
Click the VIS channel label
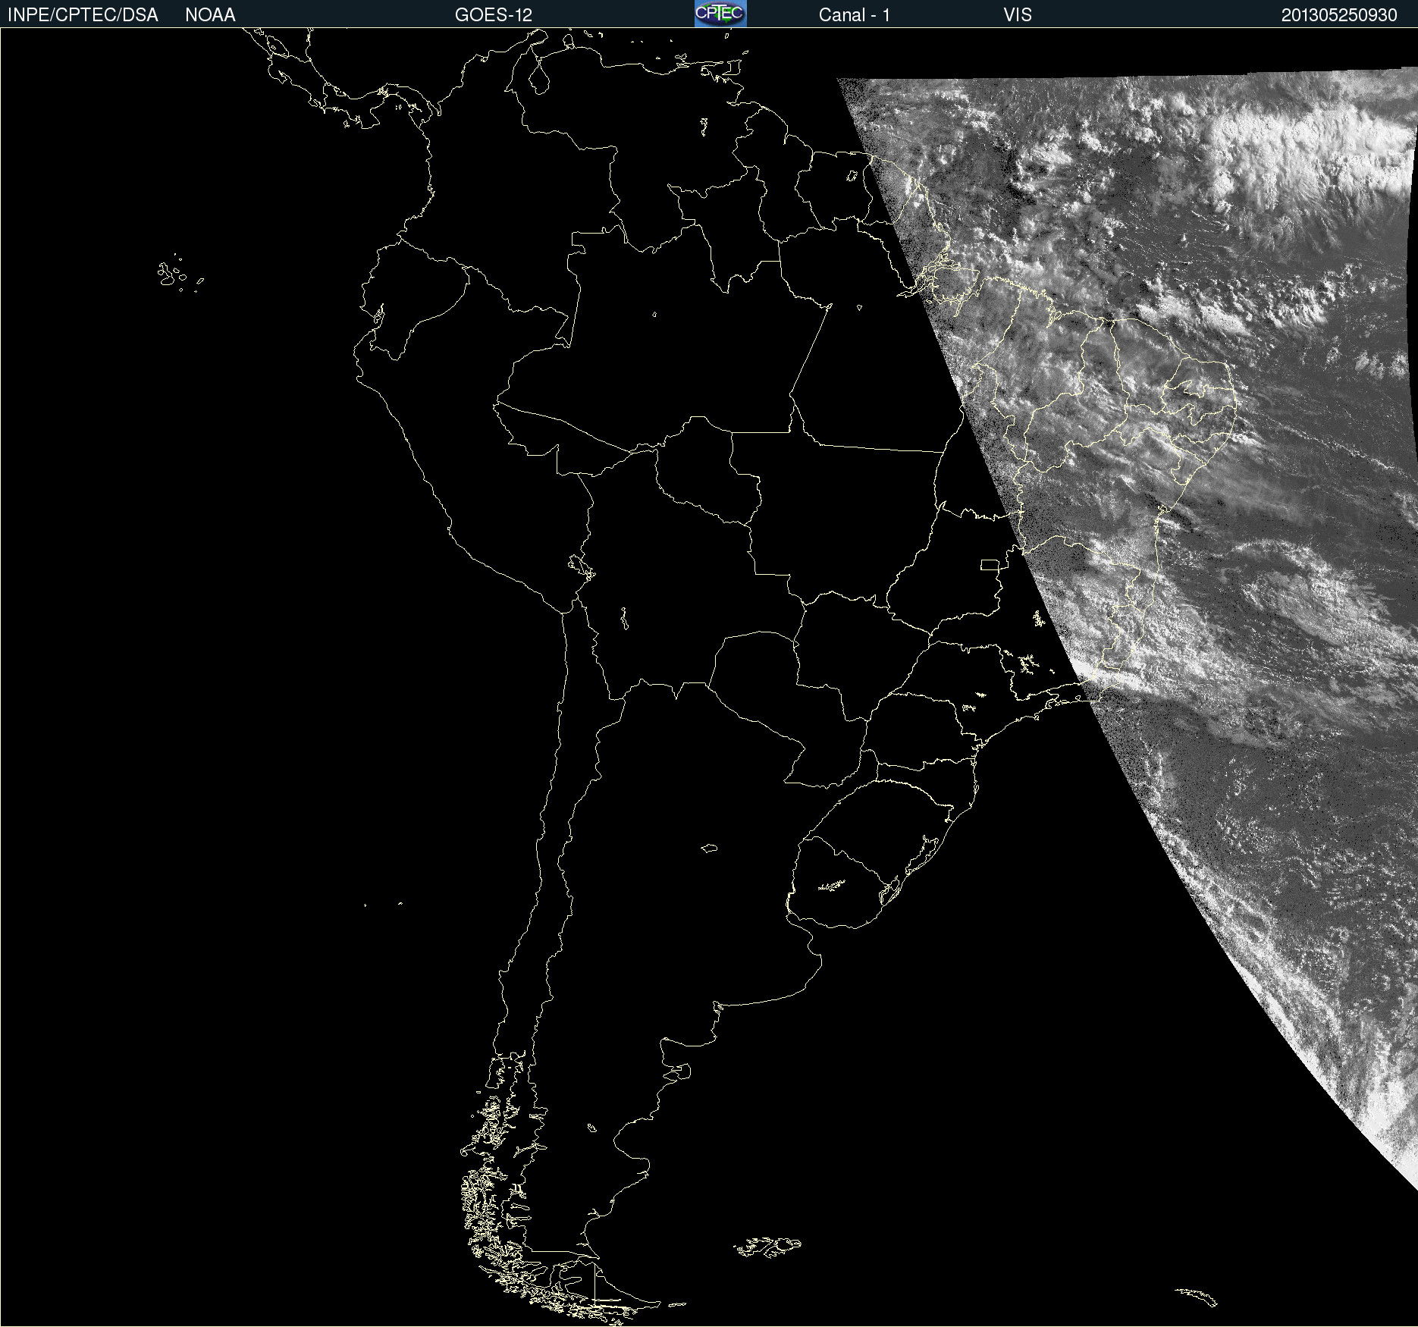point(1017,15)
